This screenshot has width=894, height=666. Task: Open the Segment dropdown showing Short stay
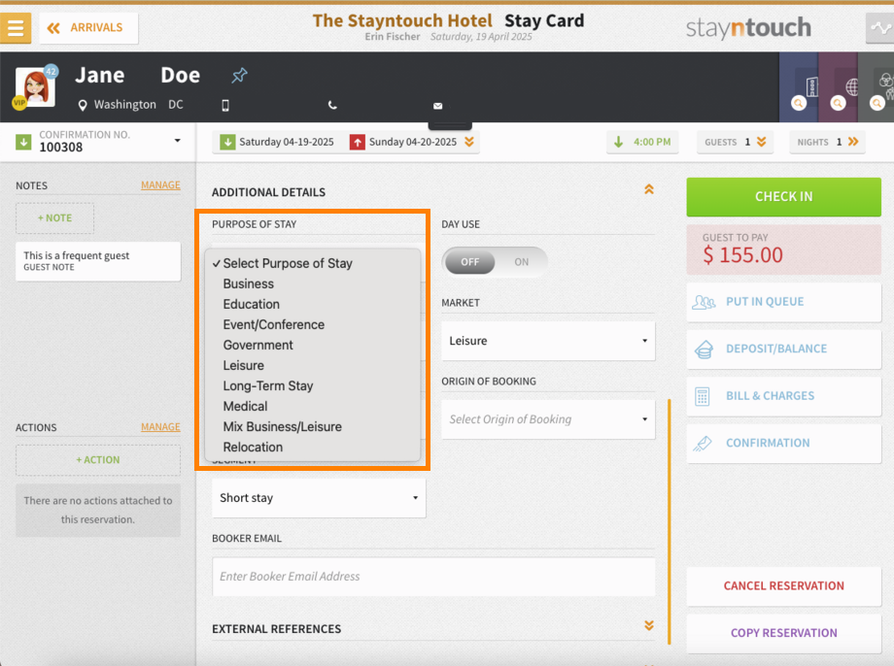pyautogui.click(x=319, y=498)
